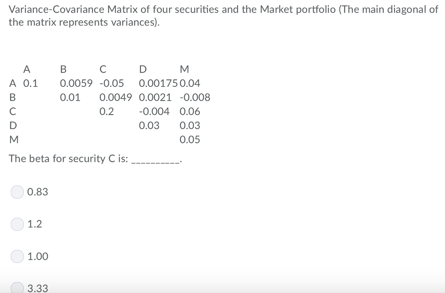The width and height of the screenshot is (445, 293).
Task: Click the 0.83 answer label text
Action: click(38, 192)
